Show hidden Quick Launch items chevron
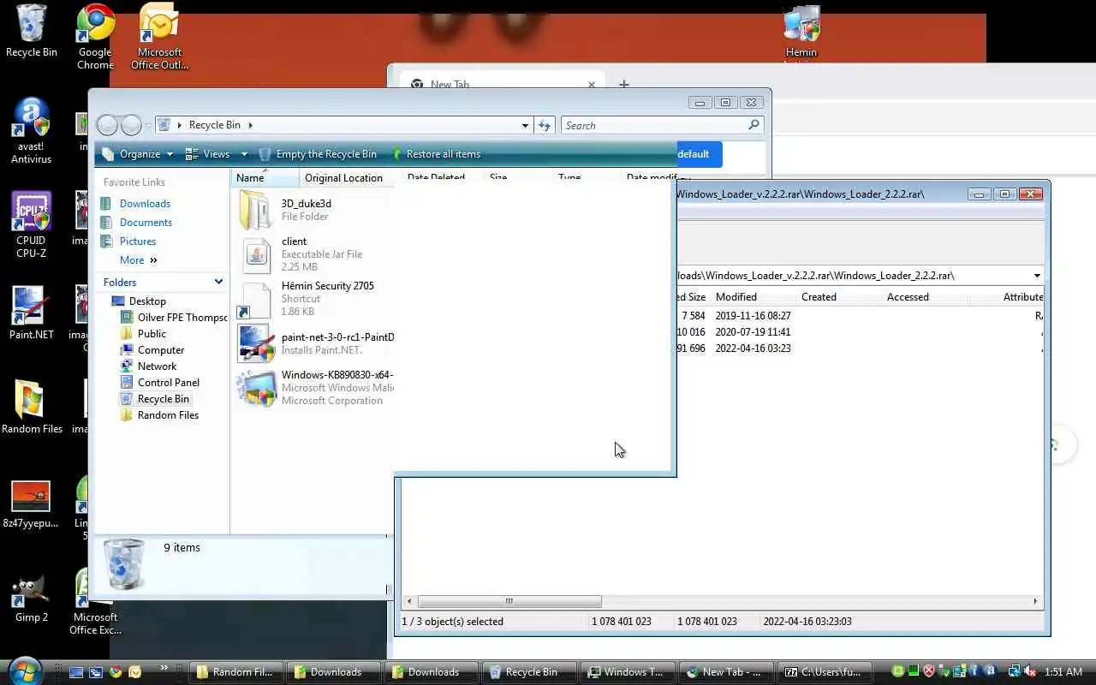Screen dimensions: 1096x685 pyautogui.click(x=164, y=668)
